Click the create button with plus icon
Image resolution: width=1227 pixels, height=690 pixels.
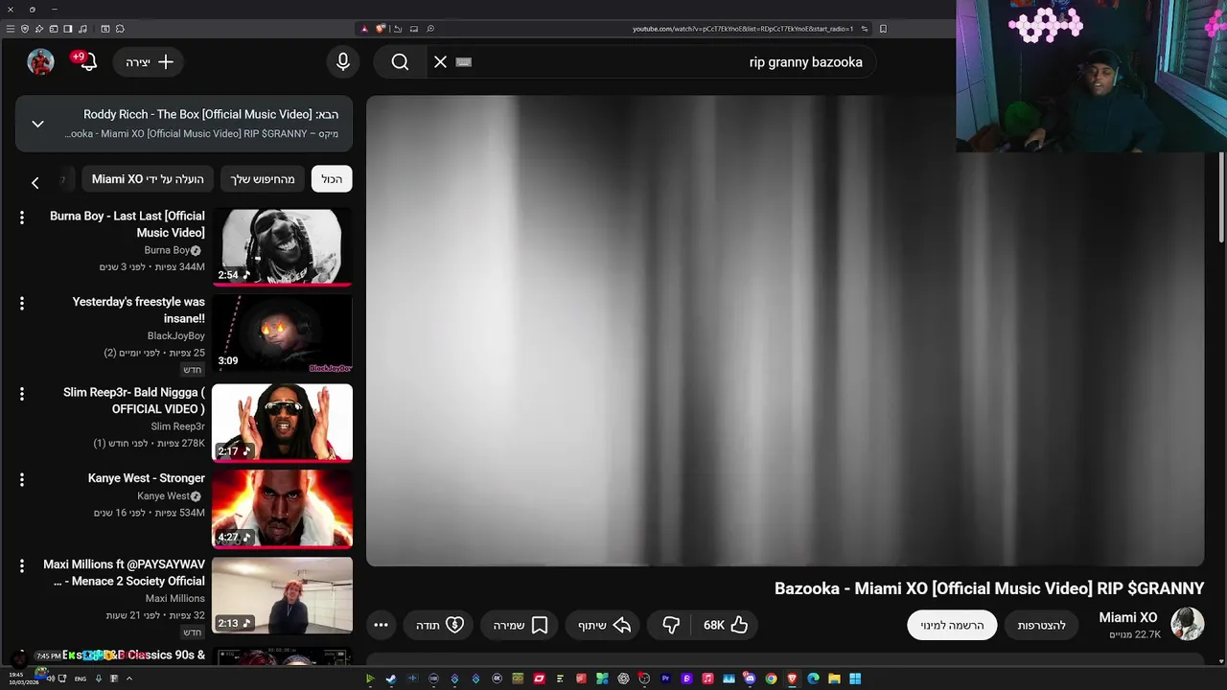coord(150,61)
